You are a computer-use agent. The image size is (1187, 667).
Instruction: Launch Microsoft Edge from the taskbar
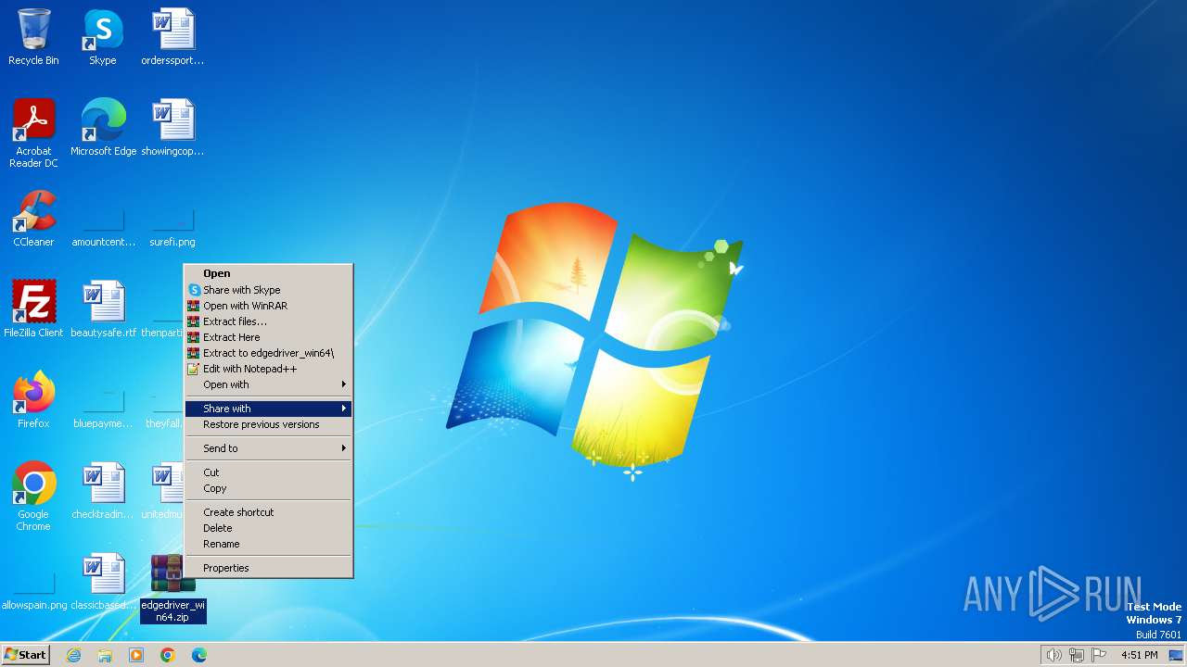coord(199,655)
